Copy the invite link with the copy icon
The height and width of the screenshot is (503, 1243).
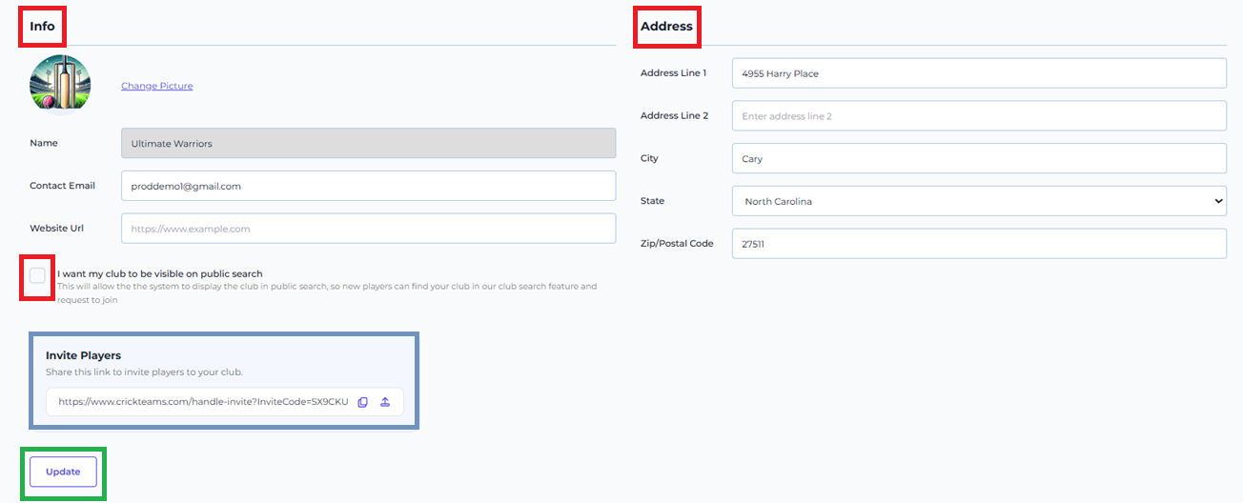pos(362,402)
